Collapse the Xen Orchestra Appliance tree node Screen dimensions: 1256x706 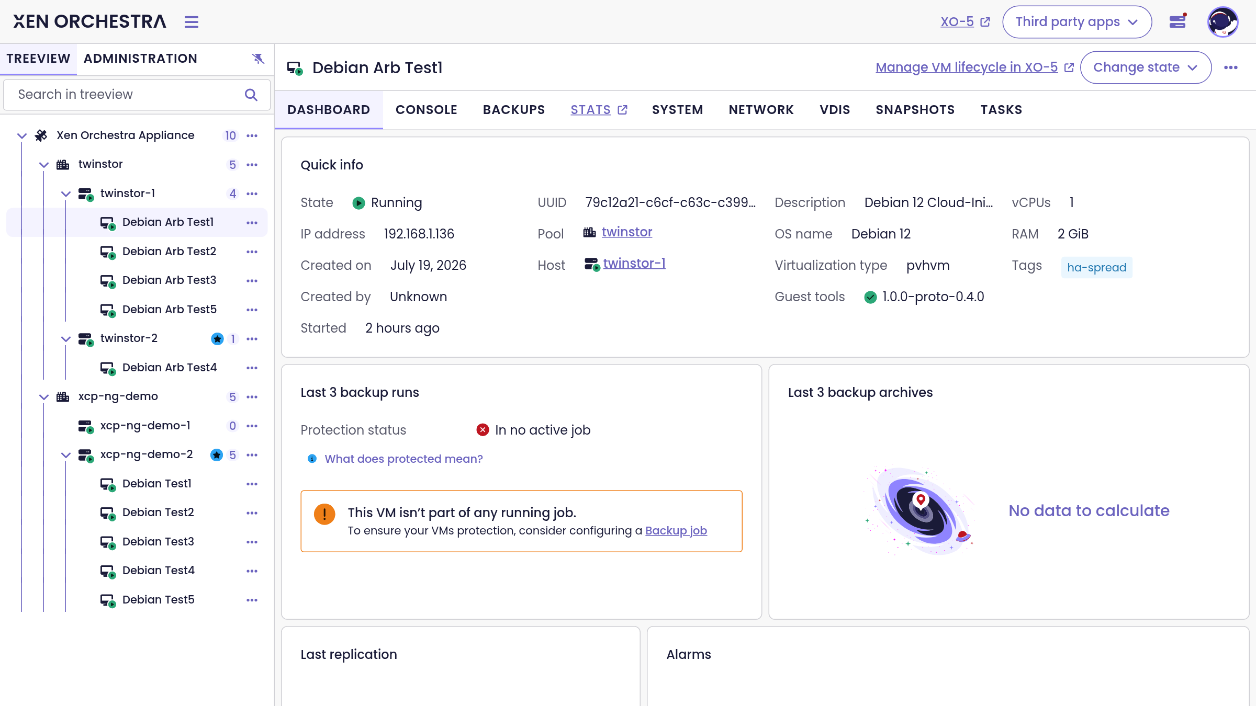pyautogui.click(x=22, y=135)
